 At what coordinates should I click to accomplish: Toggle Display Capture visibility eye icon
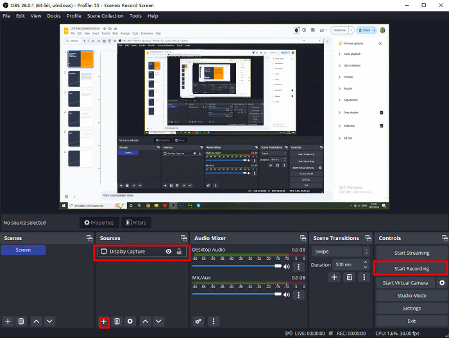point(168,252)
